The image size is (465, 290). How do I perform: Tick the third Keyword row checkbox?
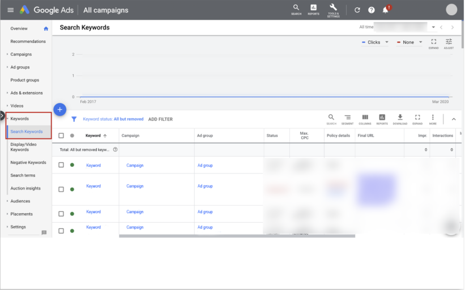click(x=61, y=214)
